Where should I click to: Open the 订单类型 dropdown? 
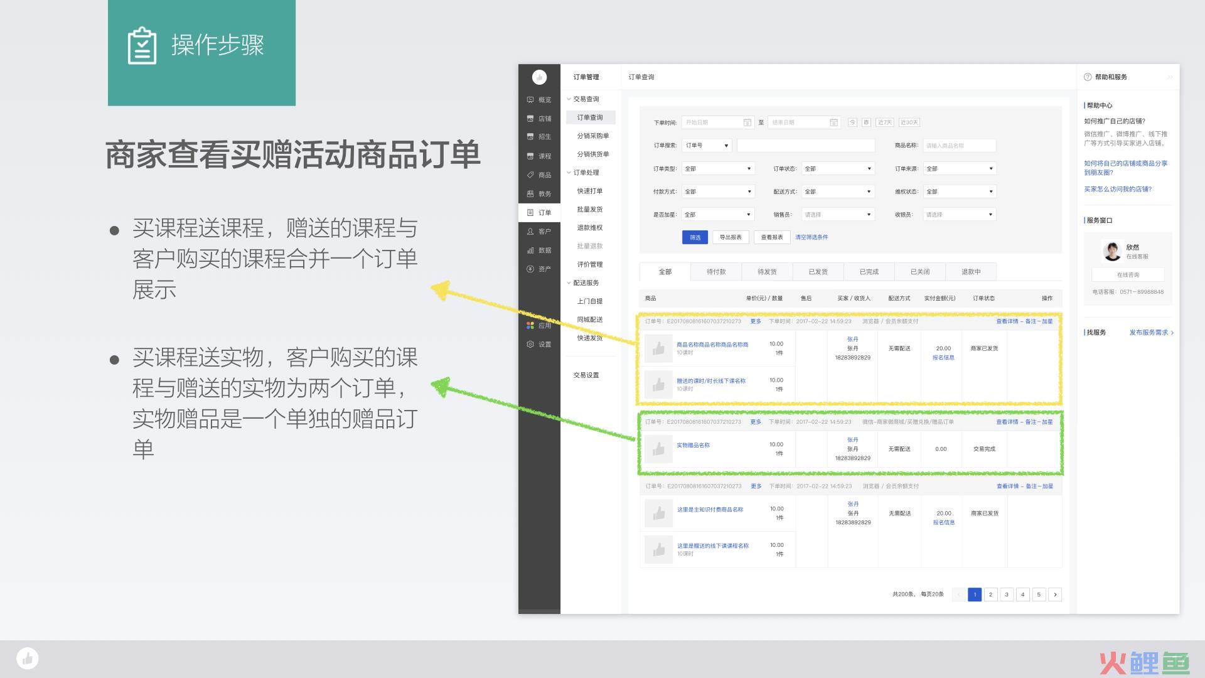tap(718, 169)
